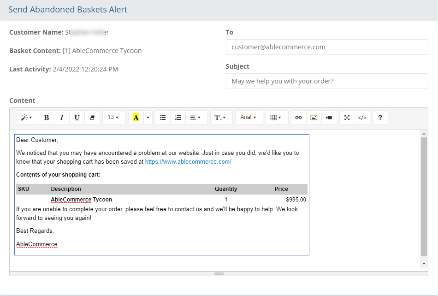Click the ablecommerce.com link in message
Viewport: 438px width, 296px height.
point(188,162)
